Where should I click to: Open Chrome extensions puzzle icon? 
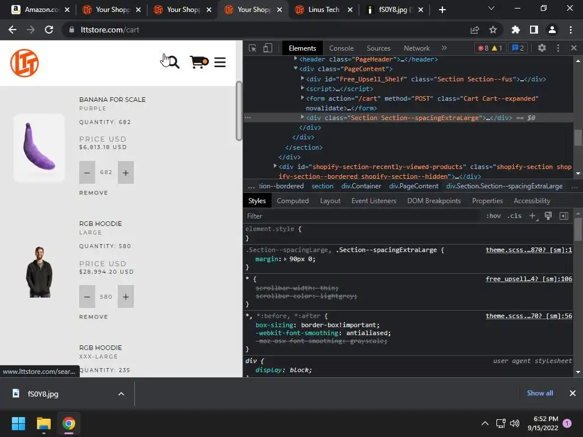pos(515,30)
